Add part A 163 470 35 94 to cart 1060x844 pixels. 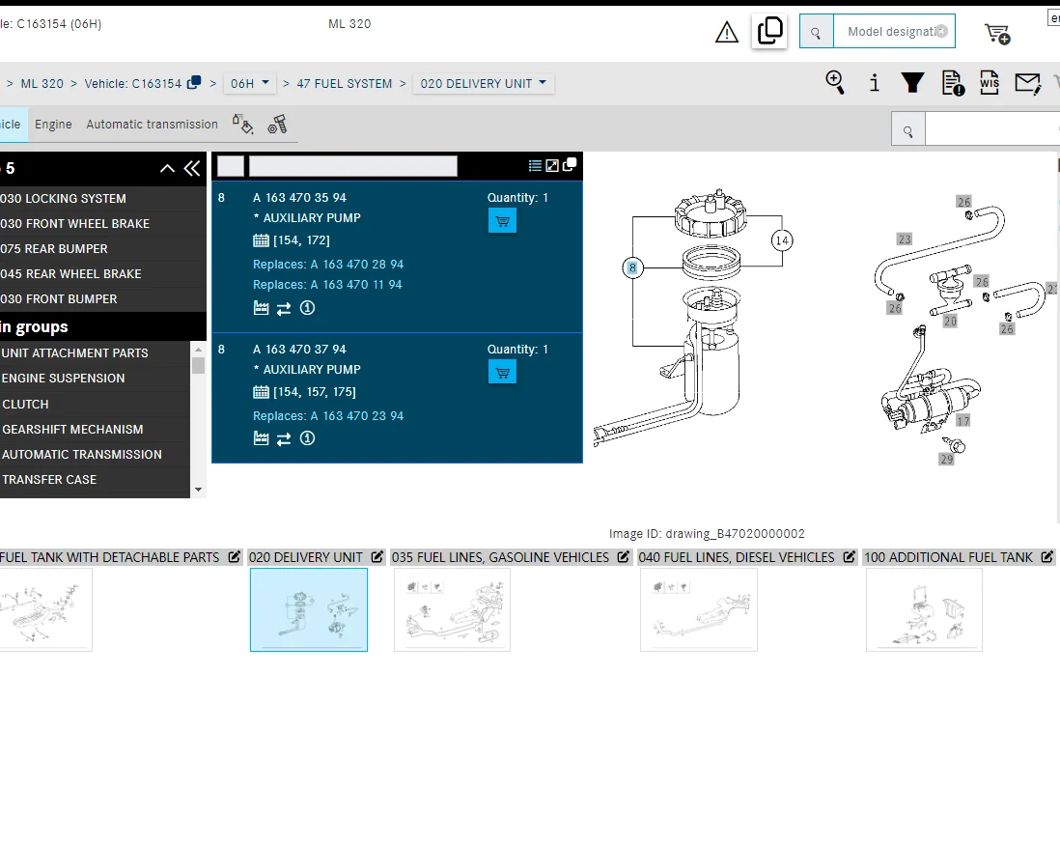point(502,220)
